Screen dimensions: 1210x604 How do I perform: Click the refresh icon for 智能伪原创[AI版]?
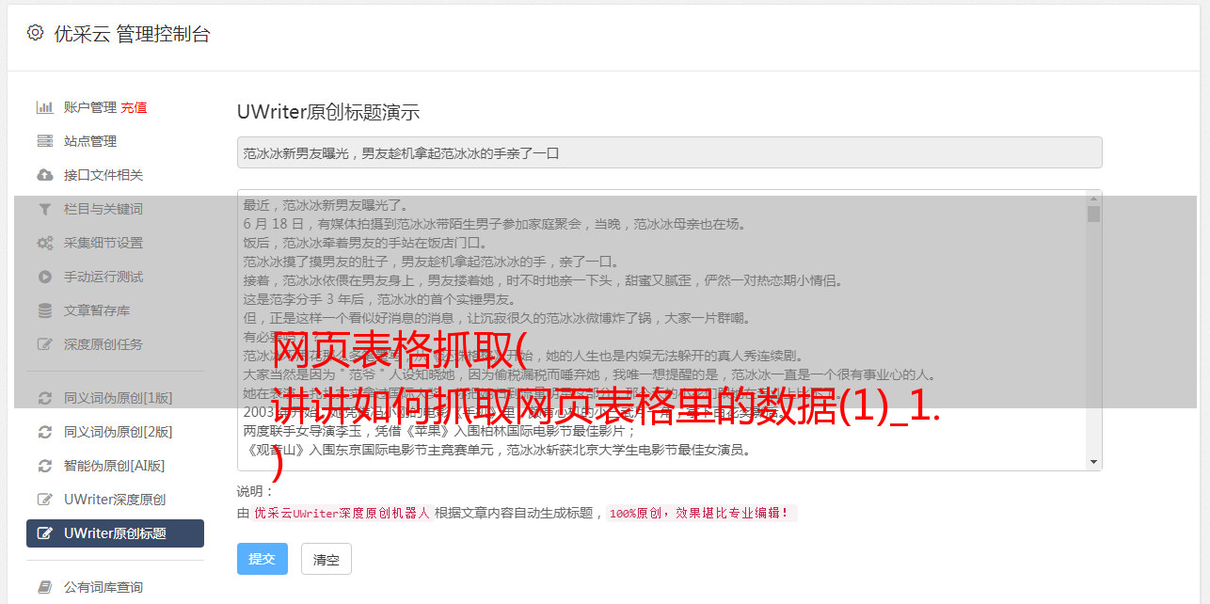pos(44,466)
